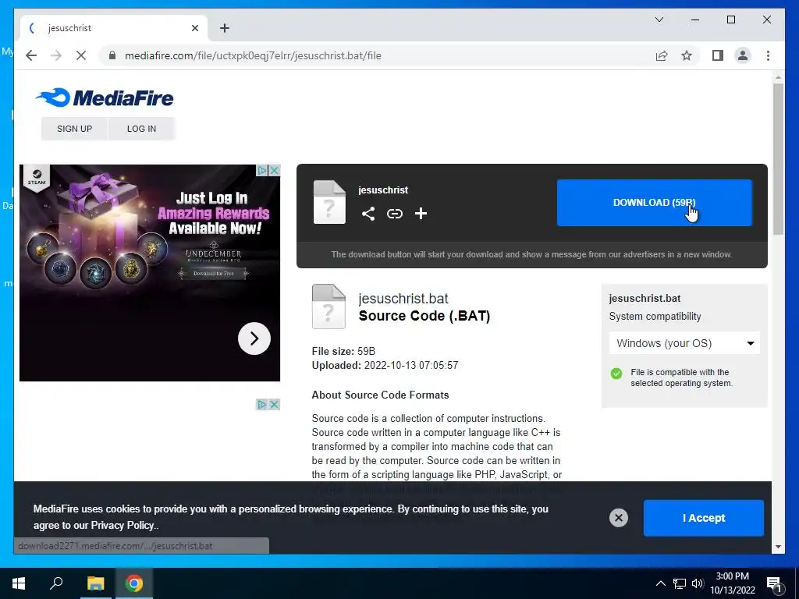
Task: Close the jesuschrist tab
Action: coord(194,28)
